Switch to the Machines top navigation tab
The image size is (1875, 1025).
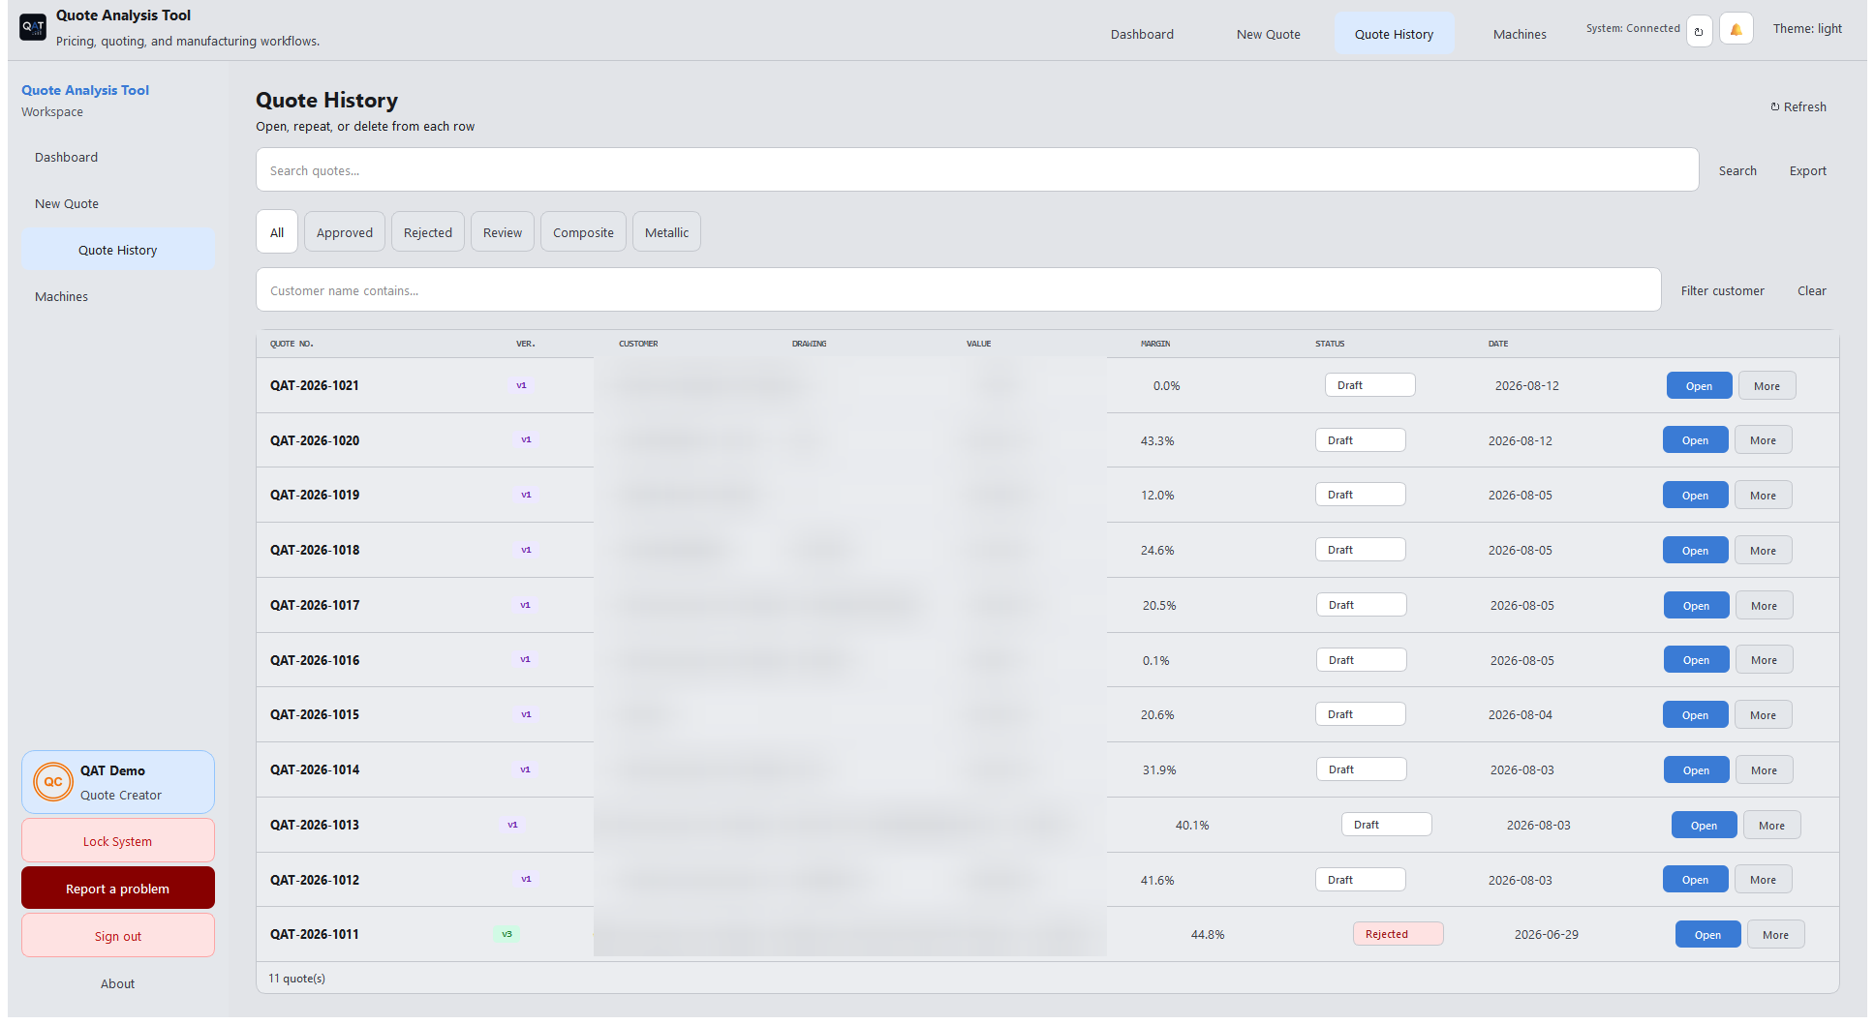[1519, 34]
